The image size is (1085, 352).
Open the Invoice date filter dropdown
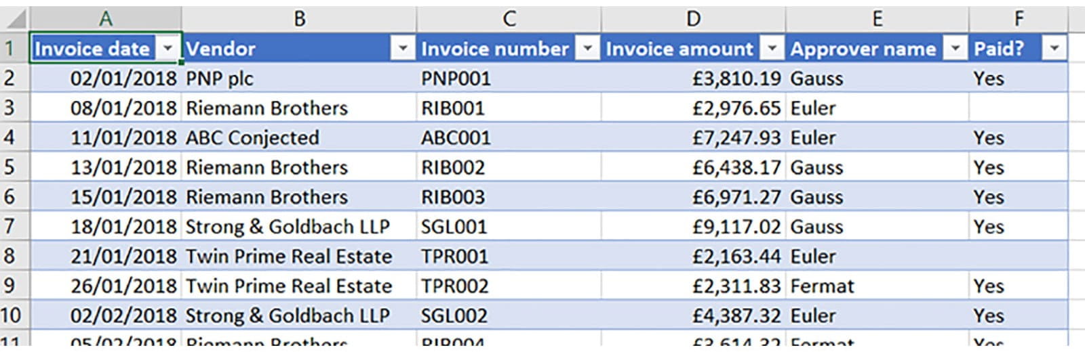pos(167,49)
